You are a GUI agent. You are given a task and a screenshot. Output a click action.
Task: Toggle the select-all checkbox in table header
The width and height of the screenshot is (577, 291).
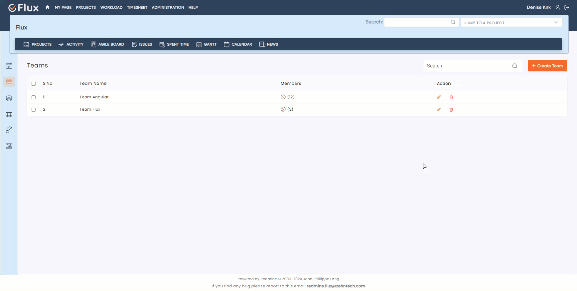[x=33, y=84]
